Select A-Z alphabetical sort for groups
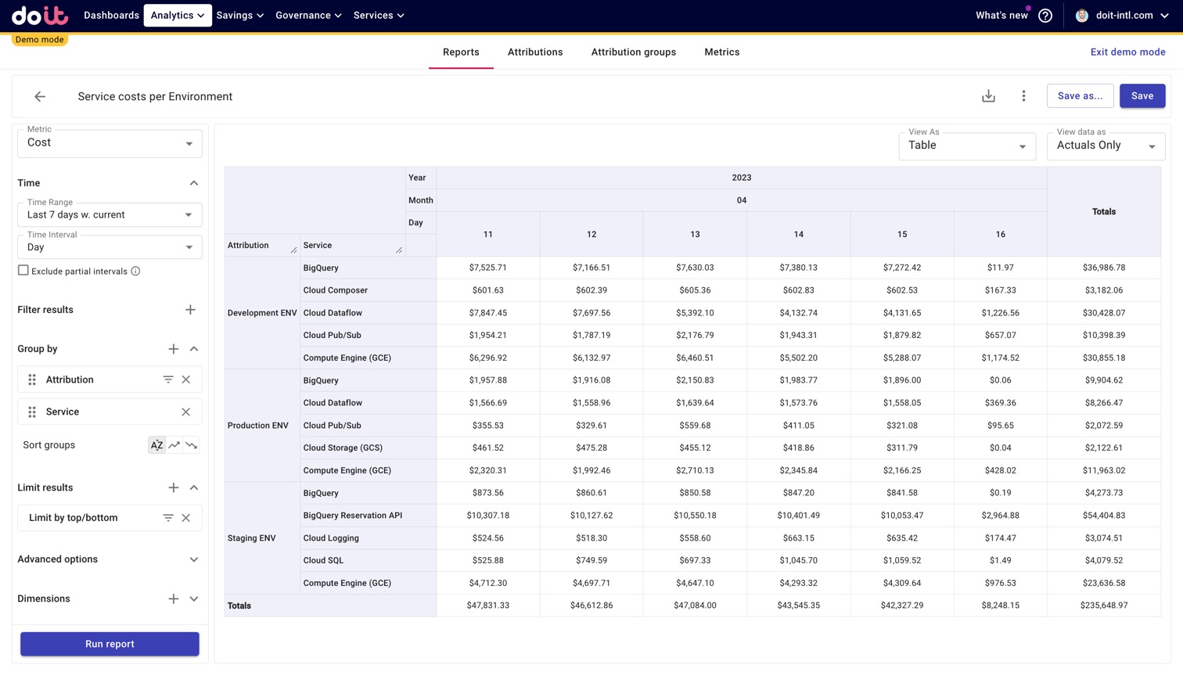Viewport: 1183px width, 676px height. tap(156, 445)
